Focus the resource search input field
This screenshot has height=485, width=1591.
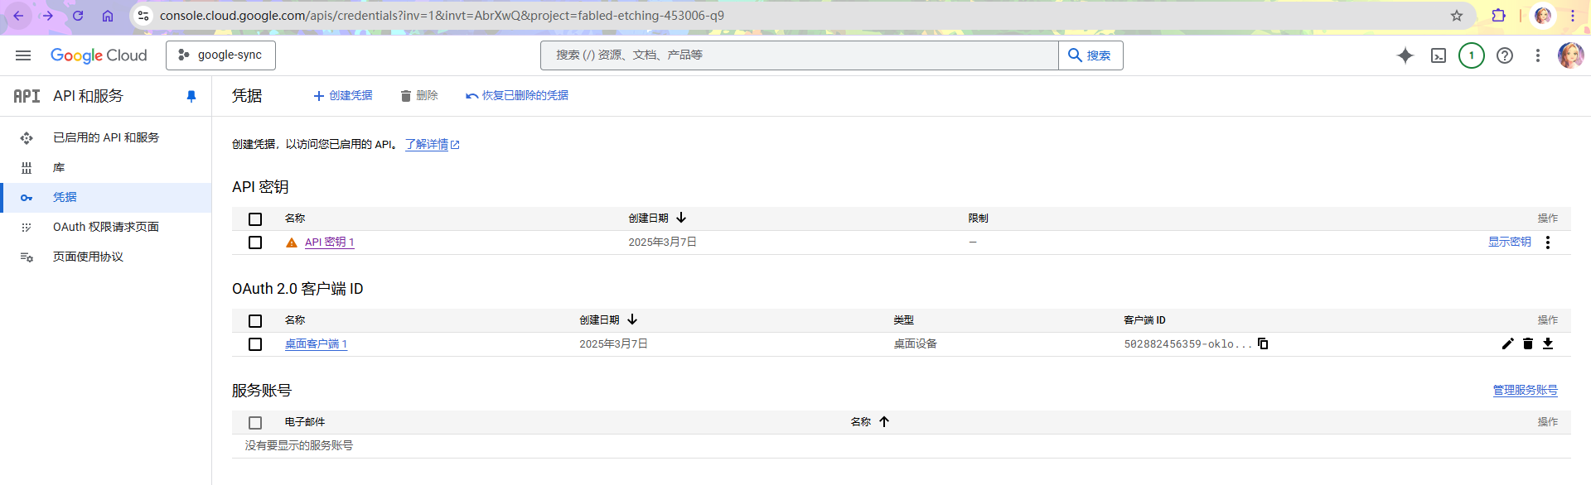pos(800,55)
